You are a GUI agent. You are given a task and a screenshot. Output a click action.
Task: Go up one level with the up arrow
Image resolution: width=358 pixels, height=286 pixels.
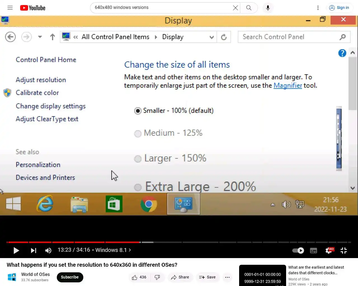click(52, 37)
